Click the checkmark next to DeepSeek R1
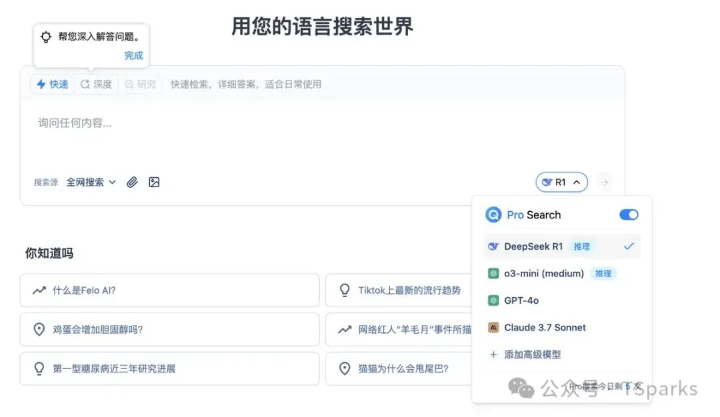Image resolution: width=720 pixels, height=417 pixels. click(629, 246)
